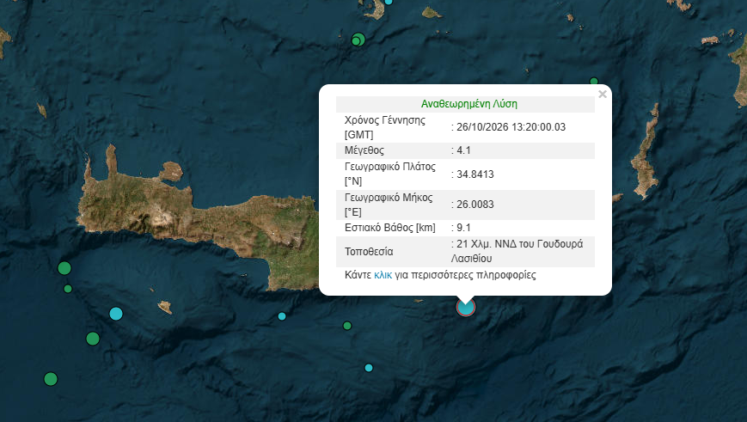
Task: Click the 'Γεωγραφικό Μήκος [°E]' label
Action: (x=389, y=205)
